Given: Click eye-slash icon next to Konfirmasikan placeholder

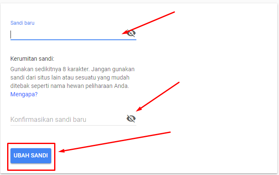Looking at the screenshot, I should [131, 118].
